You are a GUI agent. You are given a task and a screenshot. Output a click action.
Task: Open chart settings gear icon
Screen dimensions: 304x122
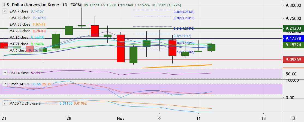(293, 118)
